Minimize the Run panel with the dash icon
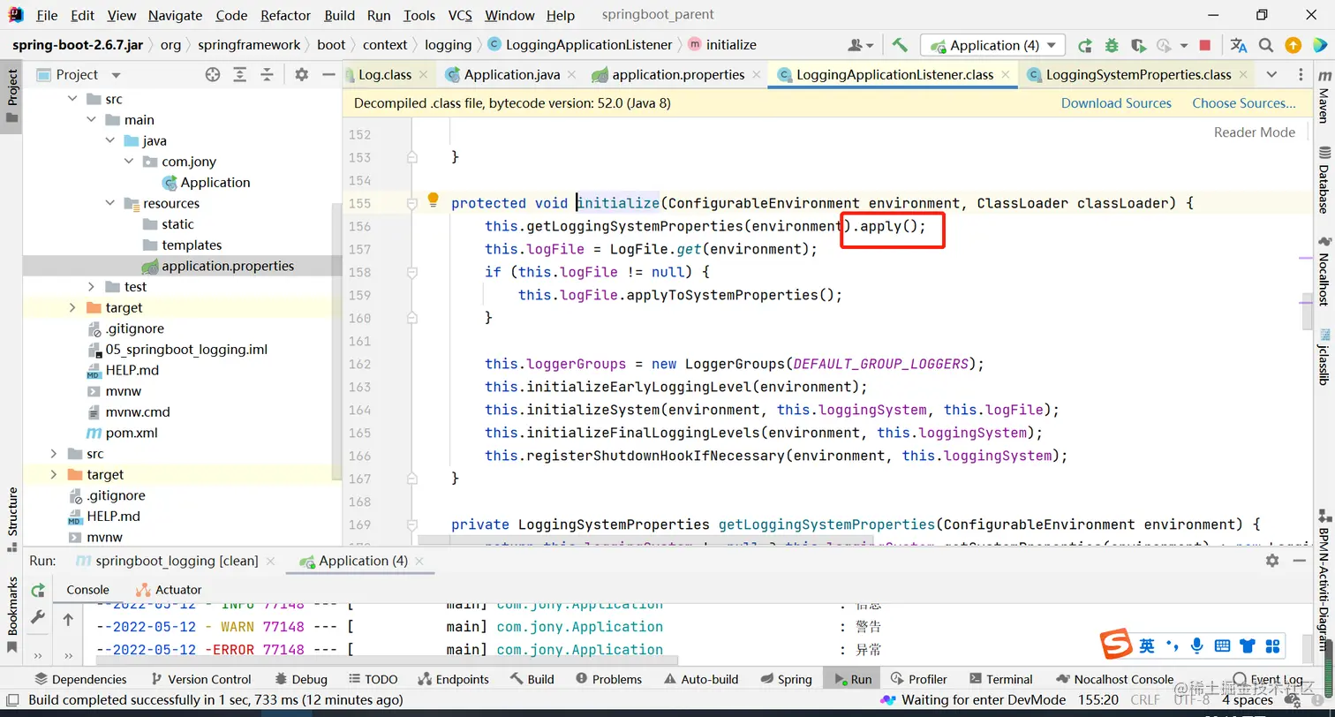 (x=1299, y=561)
